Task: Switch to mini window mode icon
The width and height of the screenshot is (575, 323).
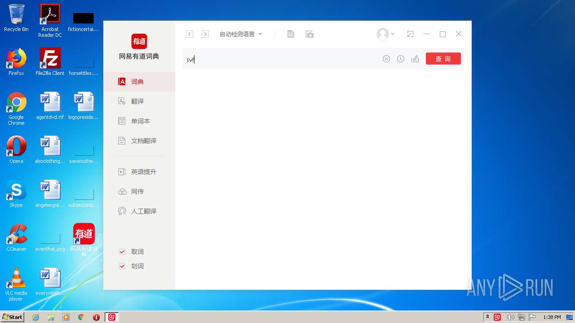Action: [x=410, y=34]
